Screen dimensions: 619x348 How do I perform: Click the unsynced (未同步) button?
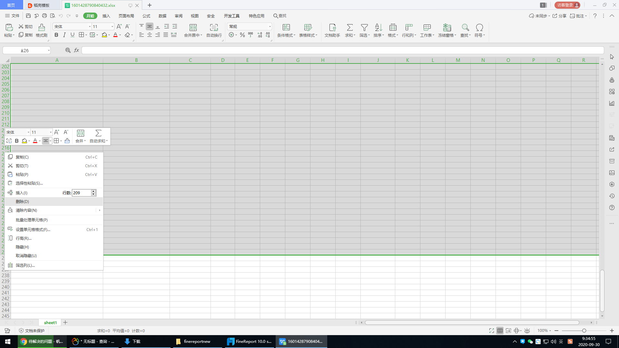(x=539, y=16)
